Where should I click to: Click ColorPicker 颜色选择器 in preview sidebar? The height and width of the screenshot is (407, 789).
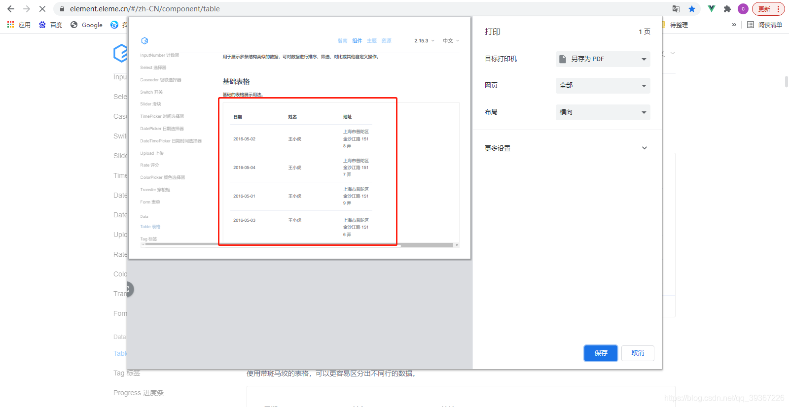162,177
